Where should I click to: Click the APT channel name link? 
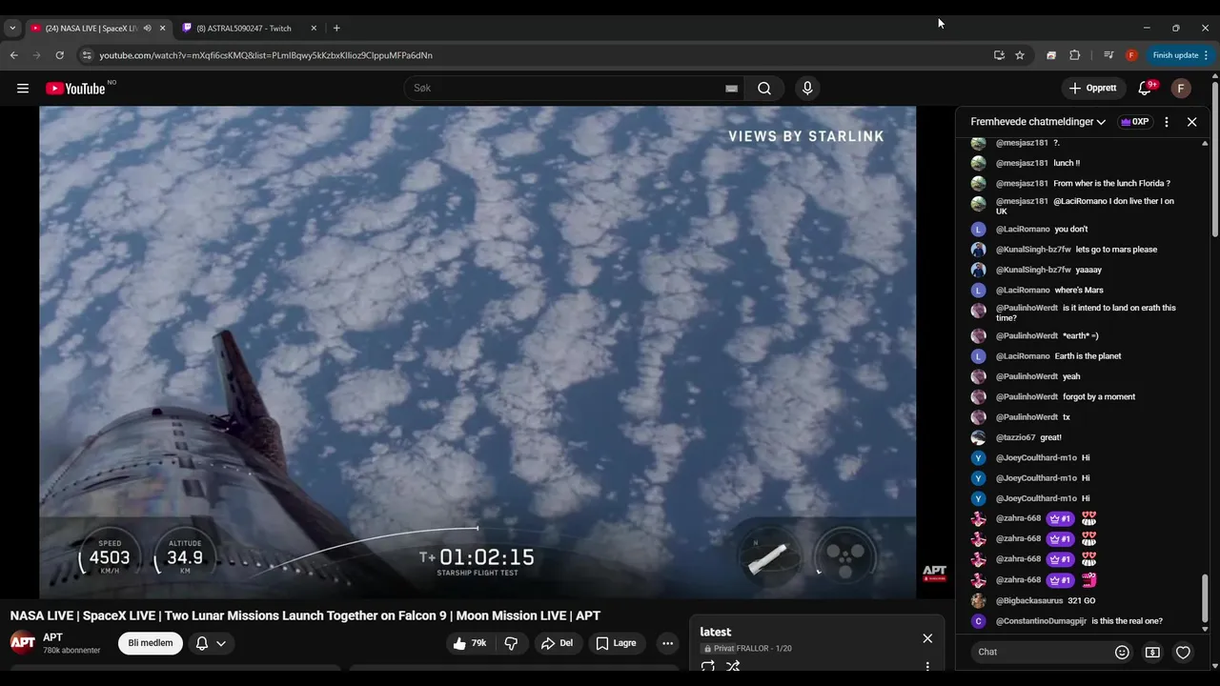(53, 637)
